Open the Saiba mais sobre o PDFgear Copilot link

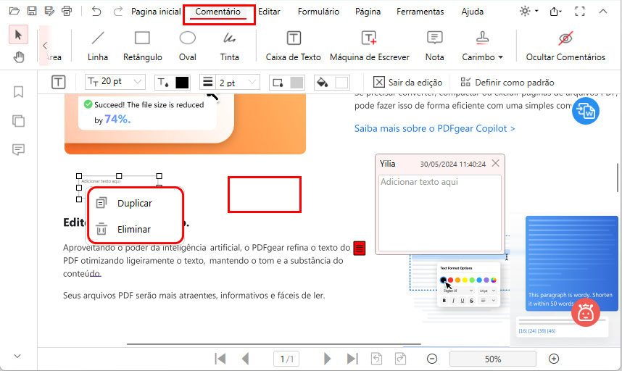[434, 128]
